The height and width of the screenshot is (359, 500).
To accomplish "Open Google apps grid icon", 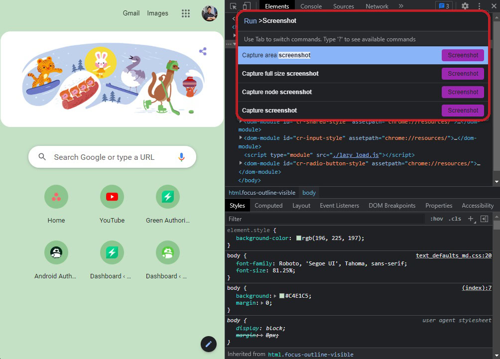I will pyautogui.click(x=186, y=13).
